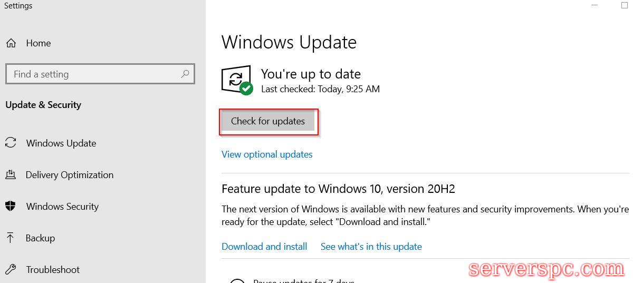Select Troubleshoot from the sidebar
The image size is (633, 283).
point(53,270)
